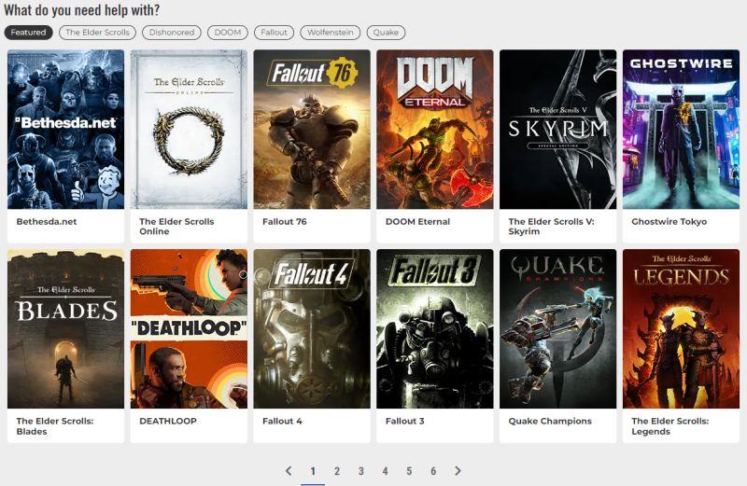The image size is (747, 486).
Task: Select page 1 in pagination
Action: click(x=313, y=471)
